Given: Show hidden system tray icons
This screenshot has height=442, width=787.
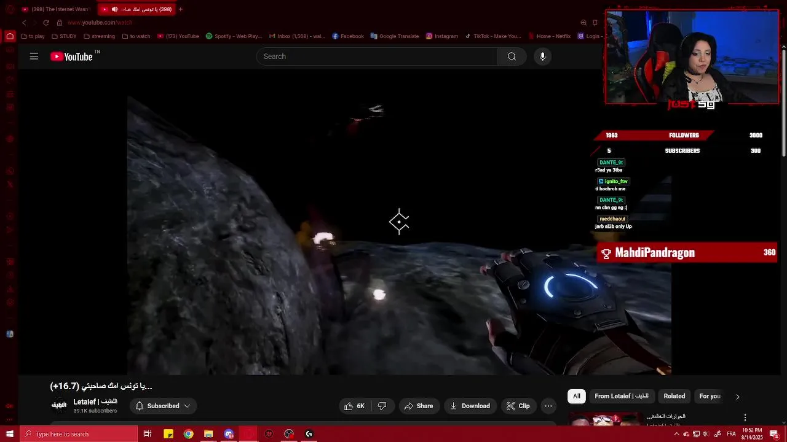Looking at the screenshot, I should click(676, 434).
